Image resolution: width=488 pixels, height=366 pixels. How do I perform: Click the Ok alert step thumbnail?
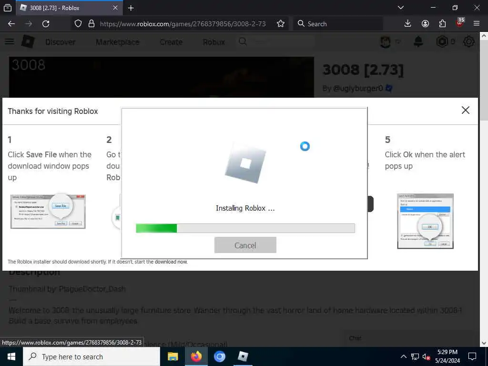tap(425, 221)
